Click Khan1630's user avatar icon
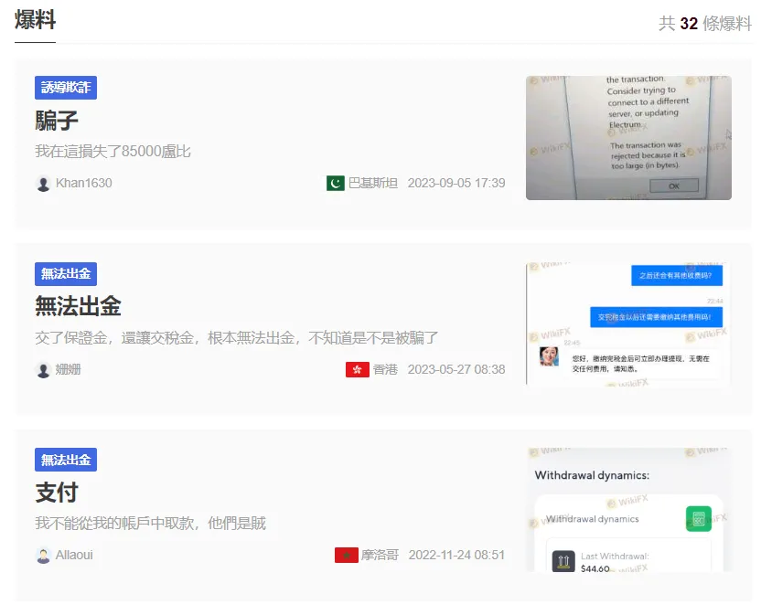 pyautogui.click(x=43, y=184)
